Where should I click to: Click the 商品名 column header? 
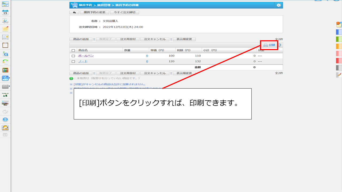[83, 50]
